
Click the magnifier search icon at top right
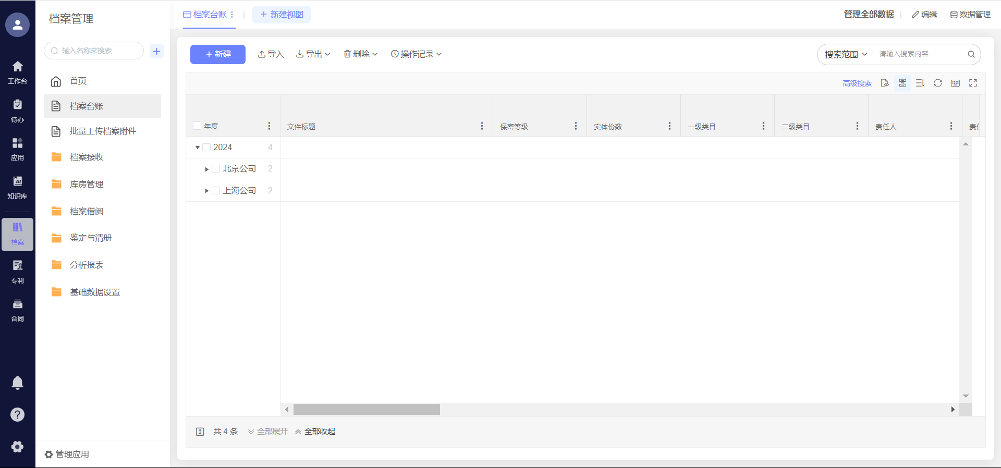[971, 54]
